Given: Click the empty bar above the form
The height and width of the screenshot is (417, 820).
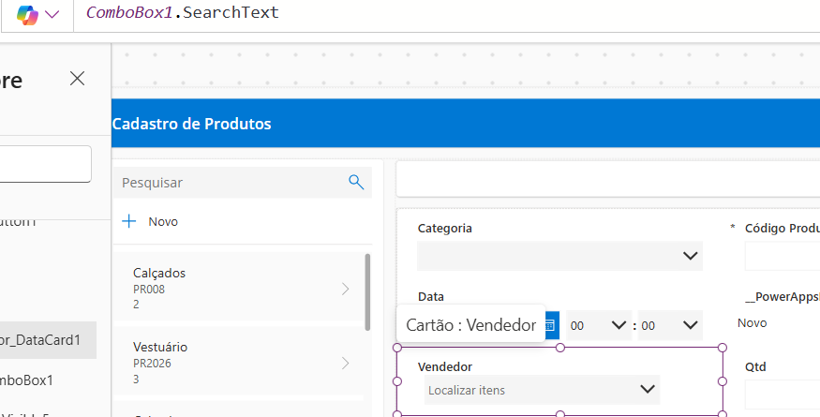Looking at the screenshot, I should [607, 179].
